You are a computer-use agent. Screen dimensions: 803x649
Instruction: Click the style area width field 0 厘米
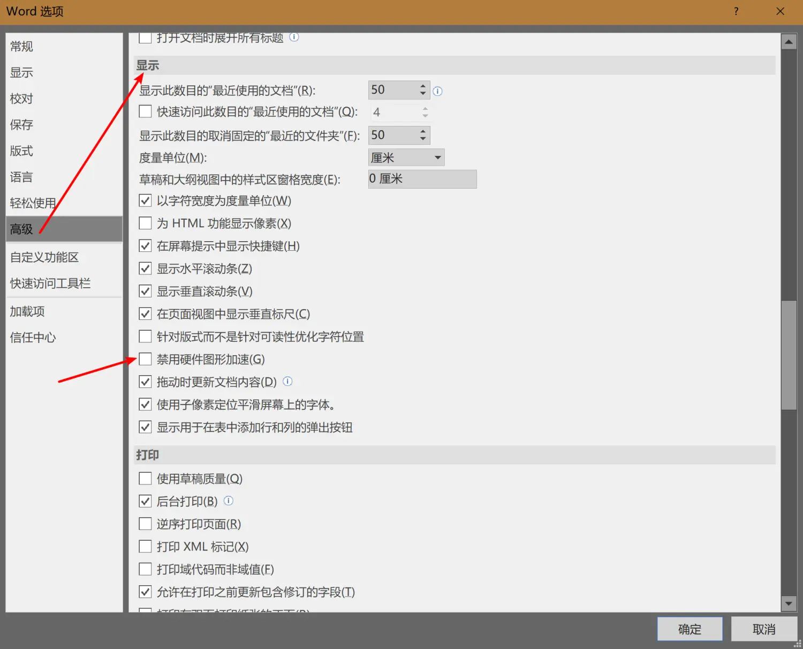coord(422,179)
